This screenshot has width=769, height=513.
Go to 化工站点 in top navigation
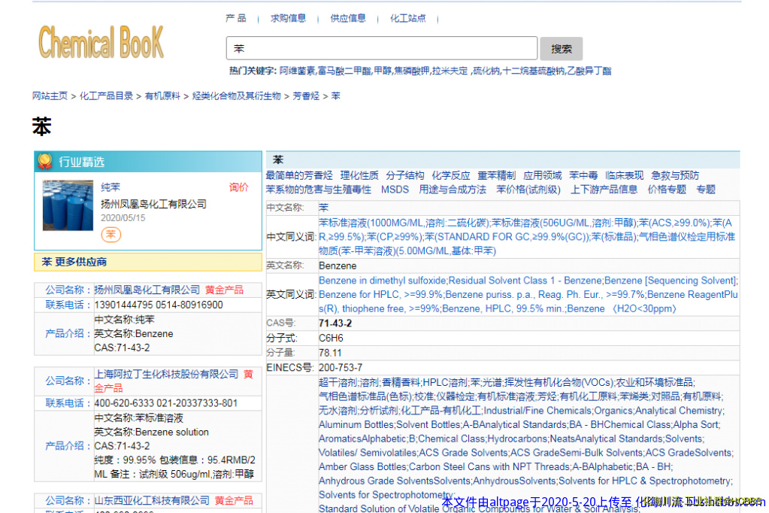[x=407, y=18]
